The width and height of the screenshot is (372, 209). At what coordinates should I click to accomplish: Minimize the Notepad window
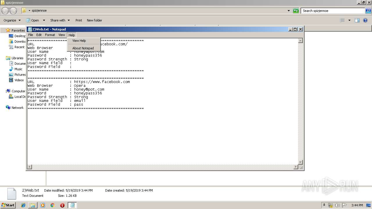tap(290, 29)
